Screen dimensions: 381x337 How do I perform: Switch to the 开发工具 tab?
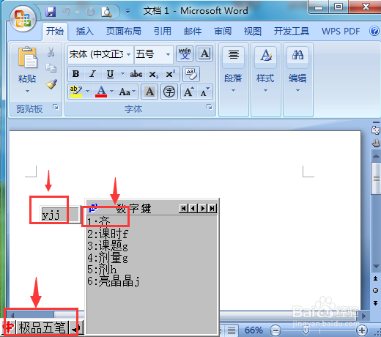pyautogui.click(x=292, y=32)
